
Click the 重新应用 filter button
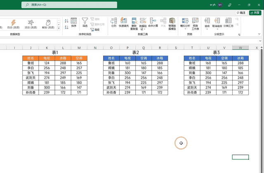pyautogui.click(x=97, y=24)
